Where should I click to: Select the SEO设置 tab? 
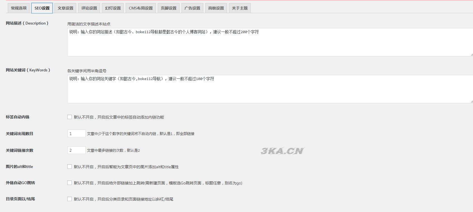pos(42,8)
